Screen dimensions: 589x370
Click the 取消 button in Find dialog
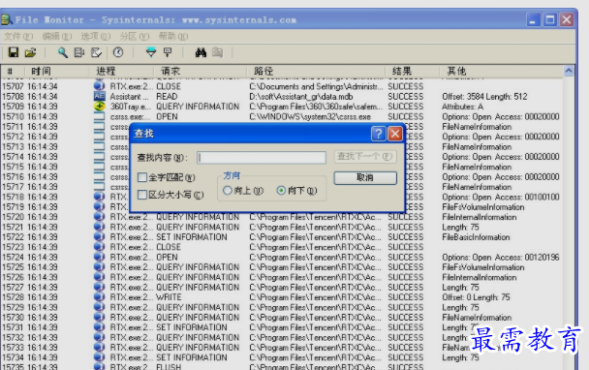pyautogui.click(x=365, y=177)
